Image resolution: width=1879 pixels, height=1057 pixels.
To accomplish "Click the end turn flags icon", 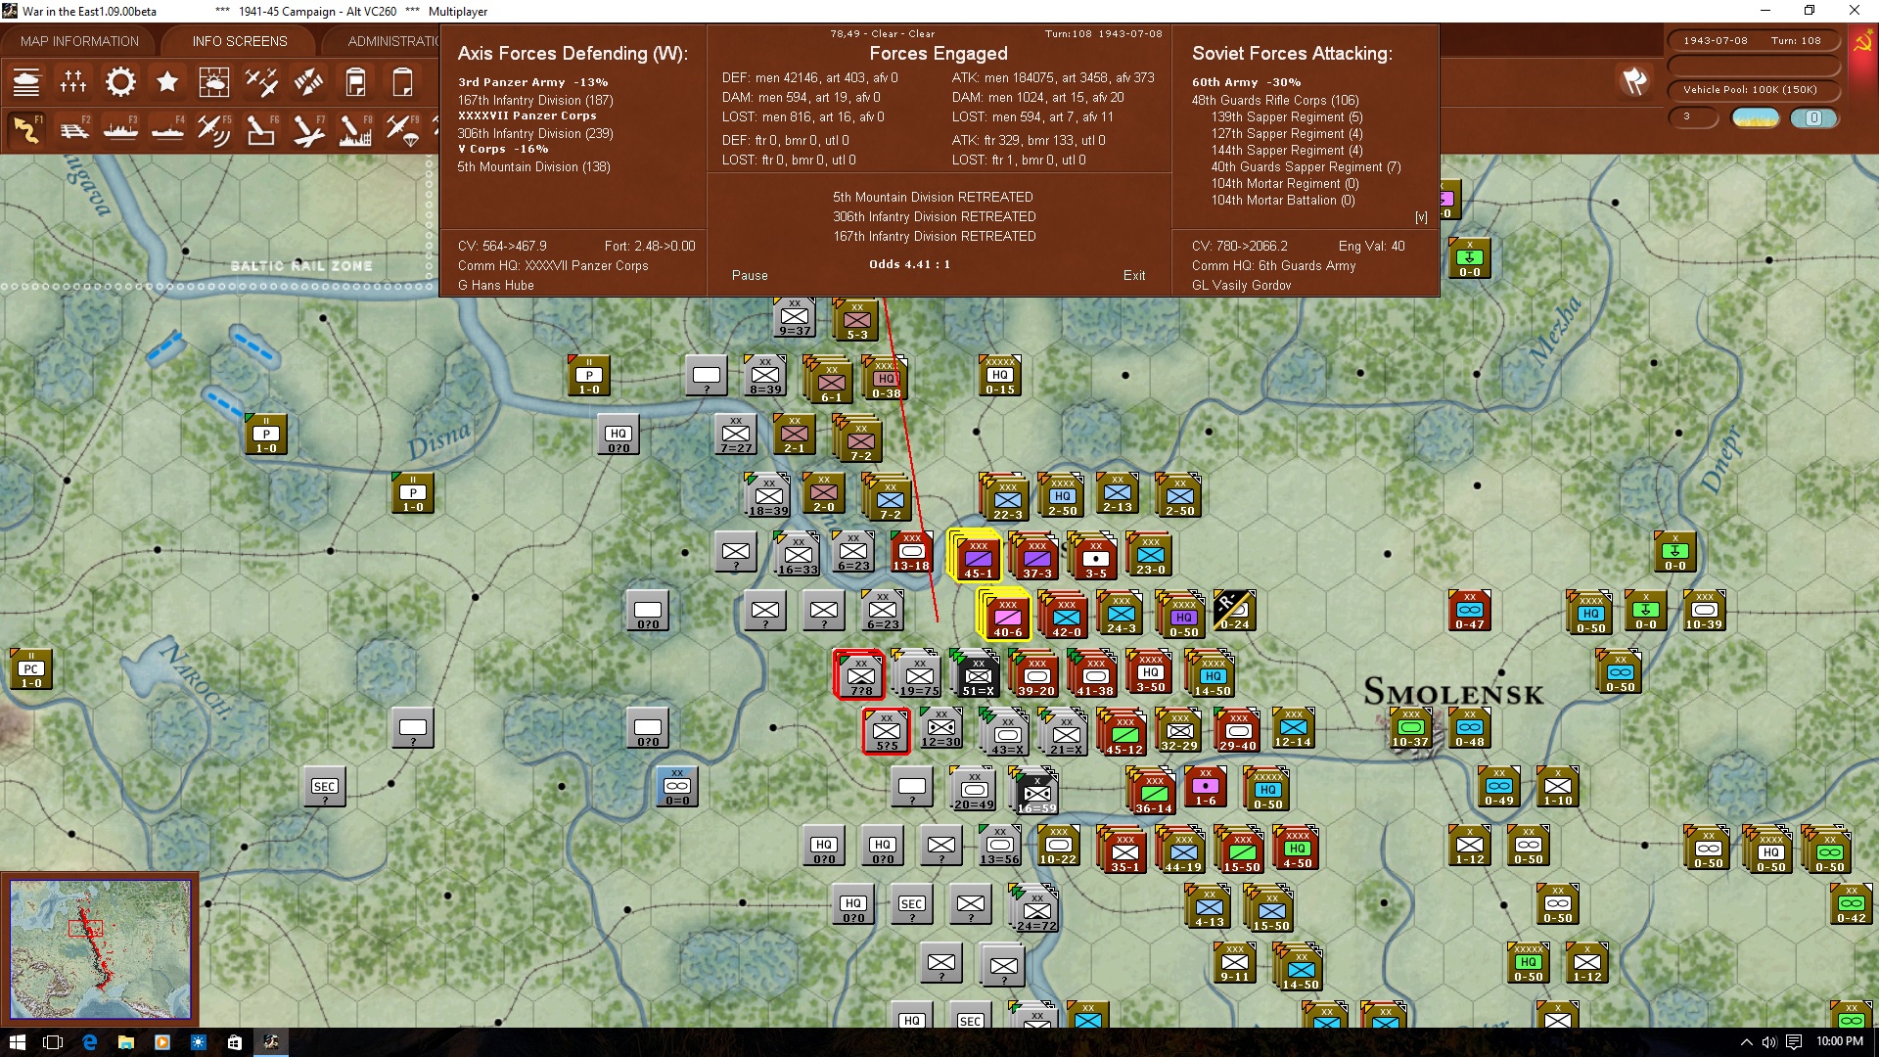I will coord(1633,82).
